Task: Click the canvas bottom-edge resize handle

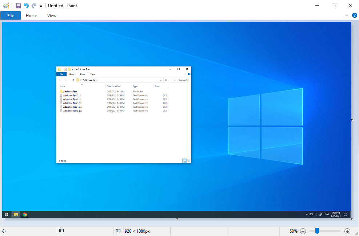Action: 177,219
